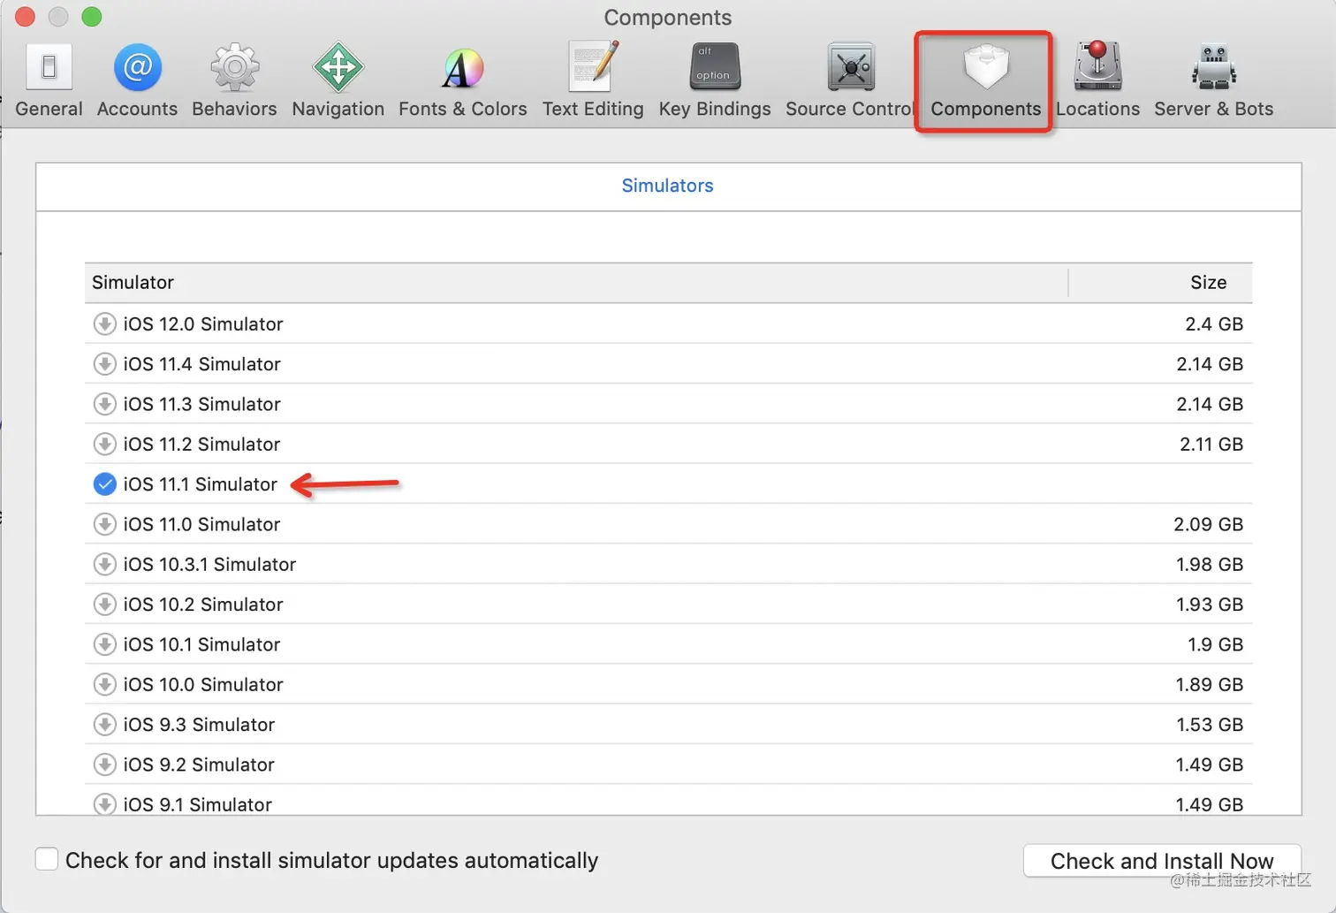The height and width of the screenshot is (913, 1336).
Task: Download the iOS 9.3 Simulator
Action: pyautogui.click(x=104, y=724)
